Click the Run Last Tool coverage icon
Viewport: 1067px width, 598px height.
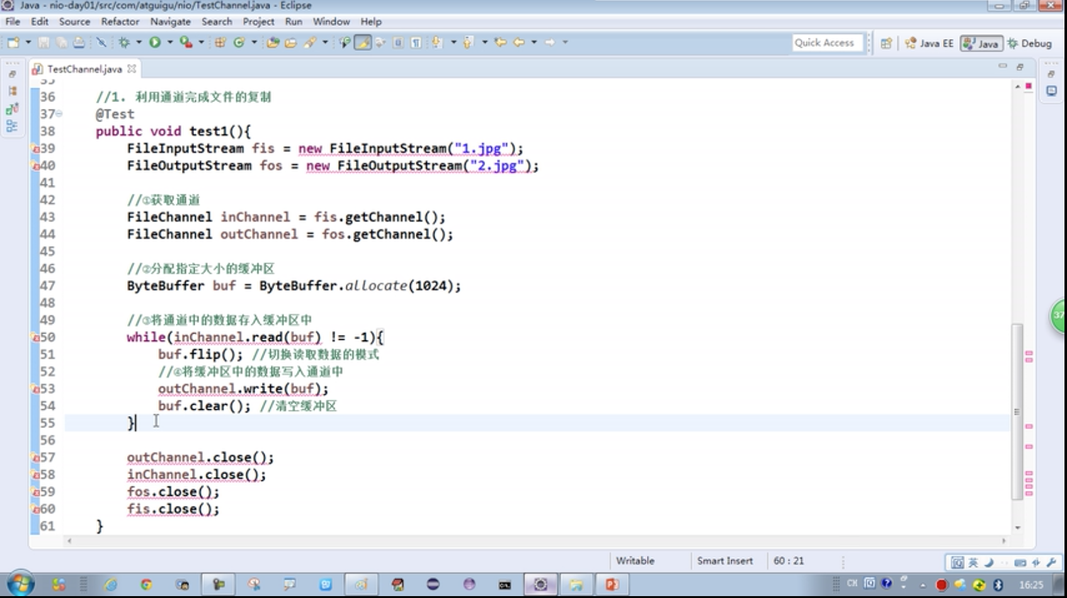[x=186, y=42]
